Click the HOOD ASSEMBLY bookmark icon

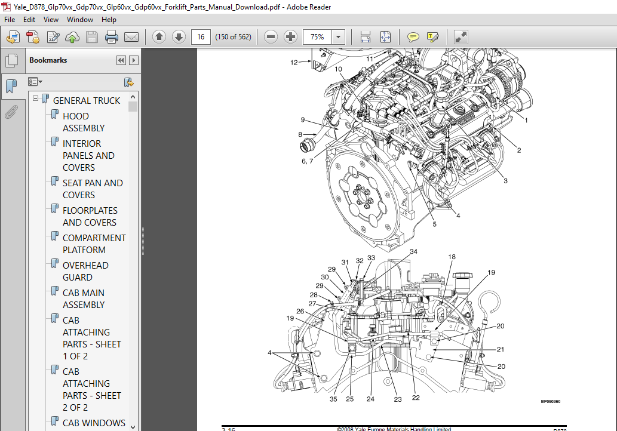(x=55, y=115)
